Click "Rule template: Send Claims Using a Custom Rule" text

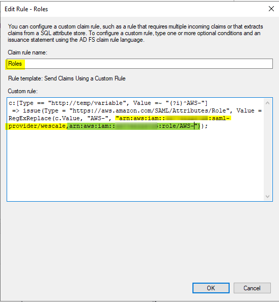tap(67, 78)
